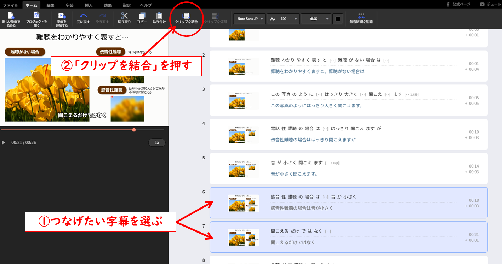Switch to the ホーム tab
502x264 pixels.
32,5
